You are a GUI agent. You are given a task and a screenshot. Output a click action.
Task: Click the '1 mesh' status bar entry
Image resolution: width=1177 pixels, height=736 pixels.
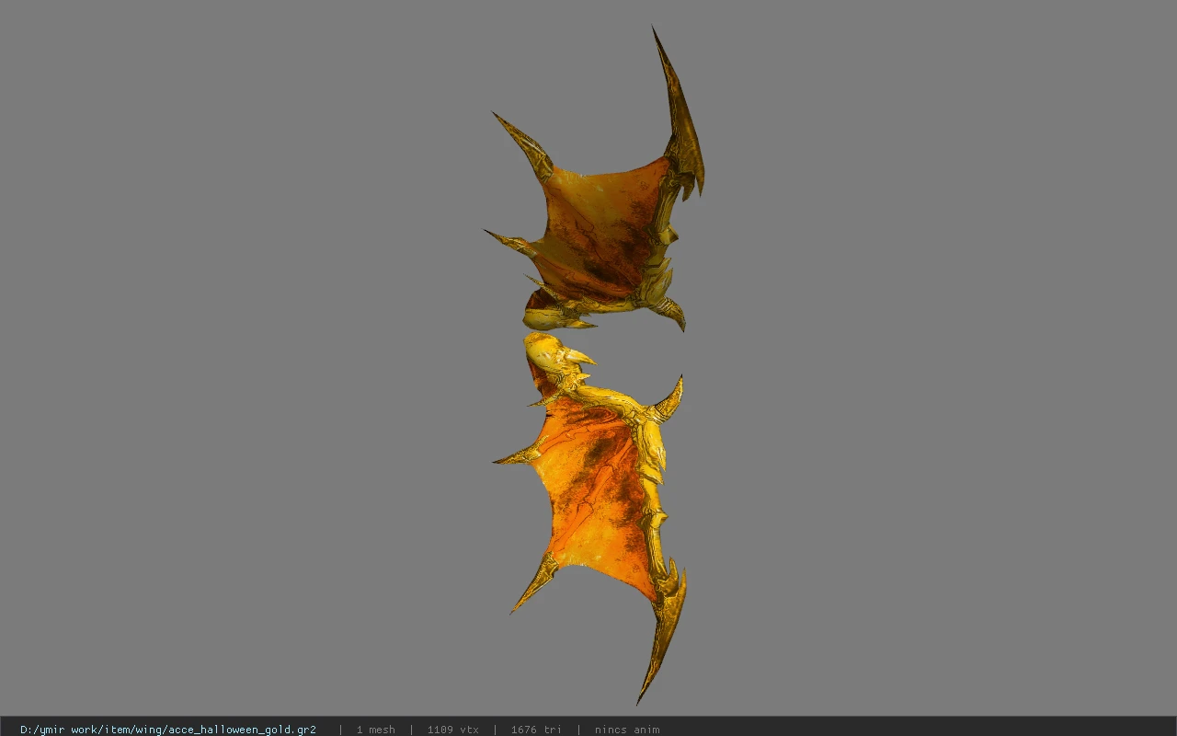click(x=376, y=730)
